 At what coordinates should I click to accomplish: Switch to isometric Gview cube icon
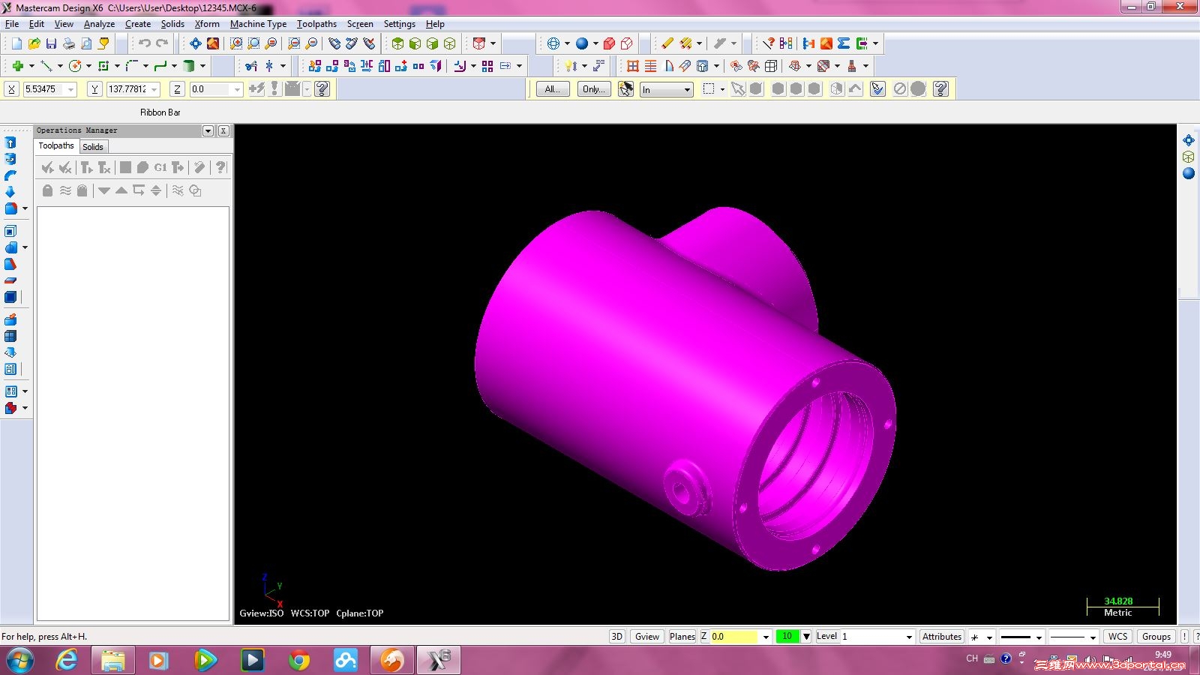[449, 43]
